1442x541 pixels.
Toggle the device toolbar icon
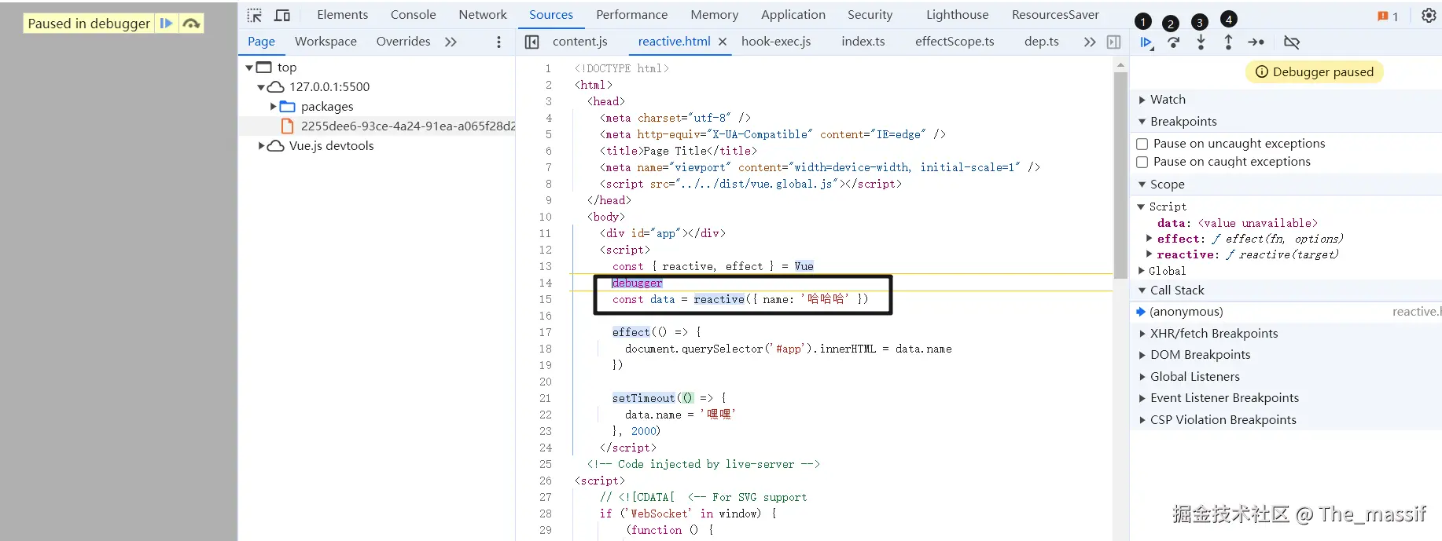coord(282,15)
